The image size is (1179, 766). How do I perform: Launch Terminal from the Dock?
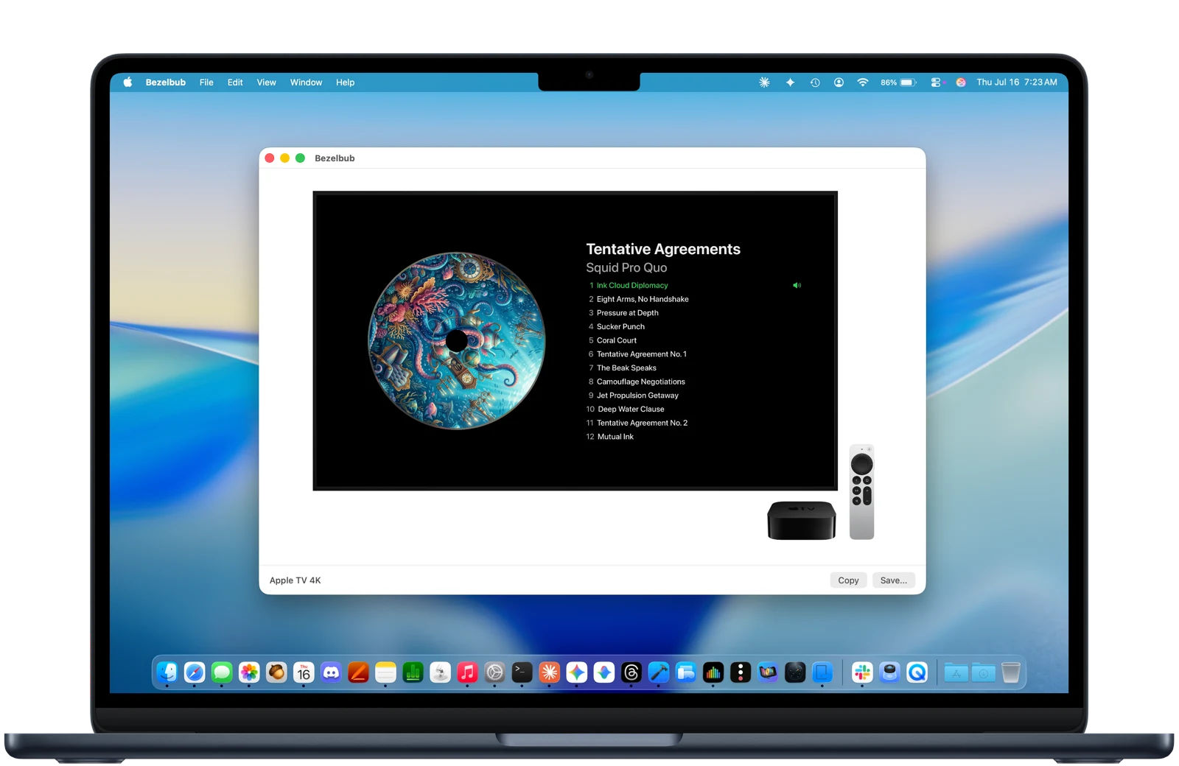(522, 672)
